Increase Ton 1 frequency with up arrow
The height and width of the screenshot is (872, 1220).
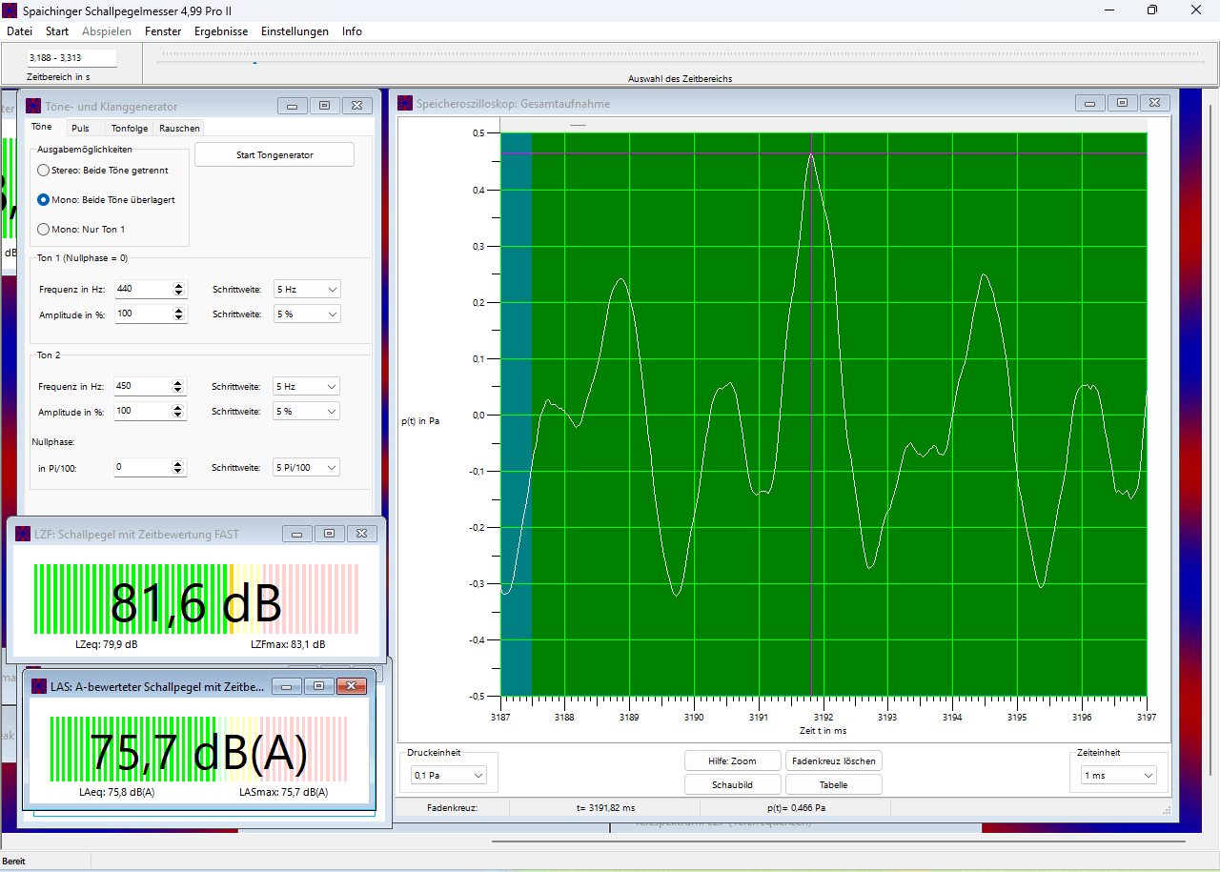(178, 285)
